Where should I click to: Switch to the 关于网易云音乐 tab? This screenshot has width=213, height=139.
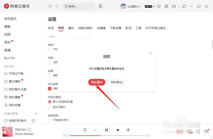pos(156,28)
